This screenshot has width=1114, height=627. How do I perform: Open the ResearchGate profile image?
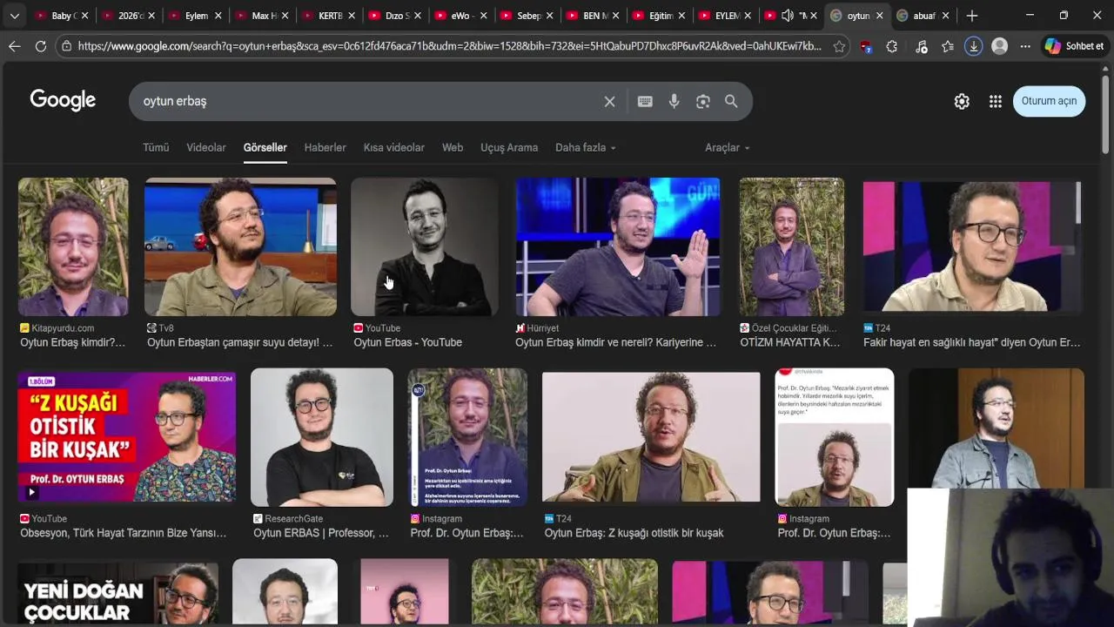pos(322,437)
